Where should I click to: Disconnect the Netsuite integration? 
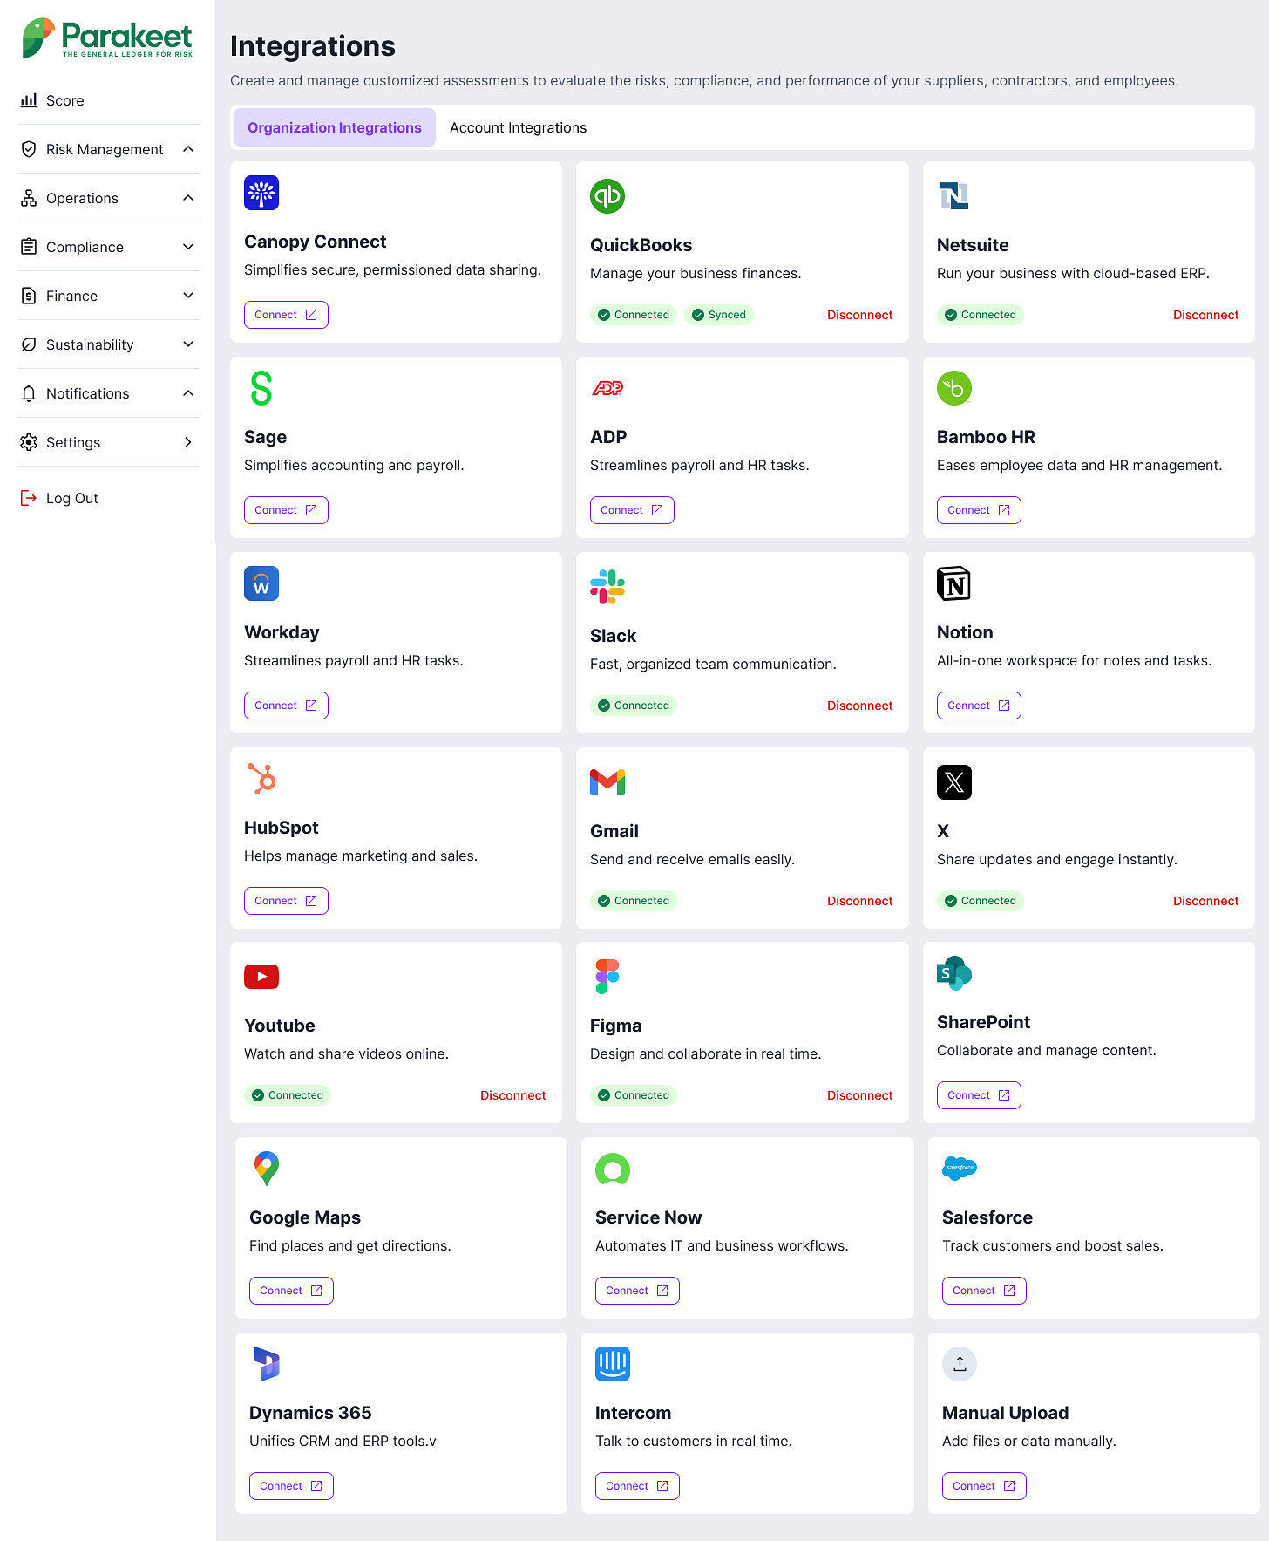coord(1205,315)
